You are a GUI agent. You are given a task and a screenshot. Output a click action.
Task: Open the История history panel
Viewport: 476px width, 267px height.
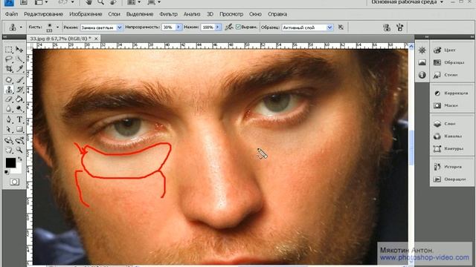448,167
